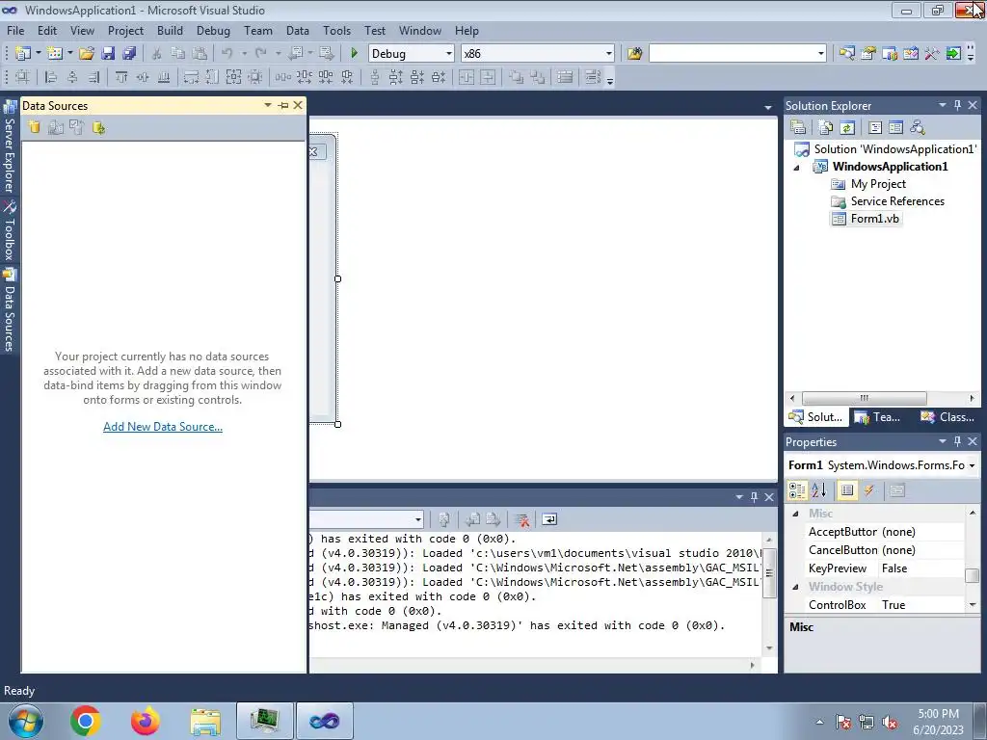Open Solution Explorer from main toolbar icon
This screenshot has height=740, width=987.
[x=846, y=54]
